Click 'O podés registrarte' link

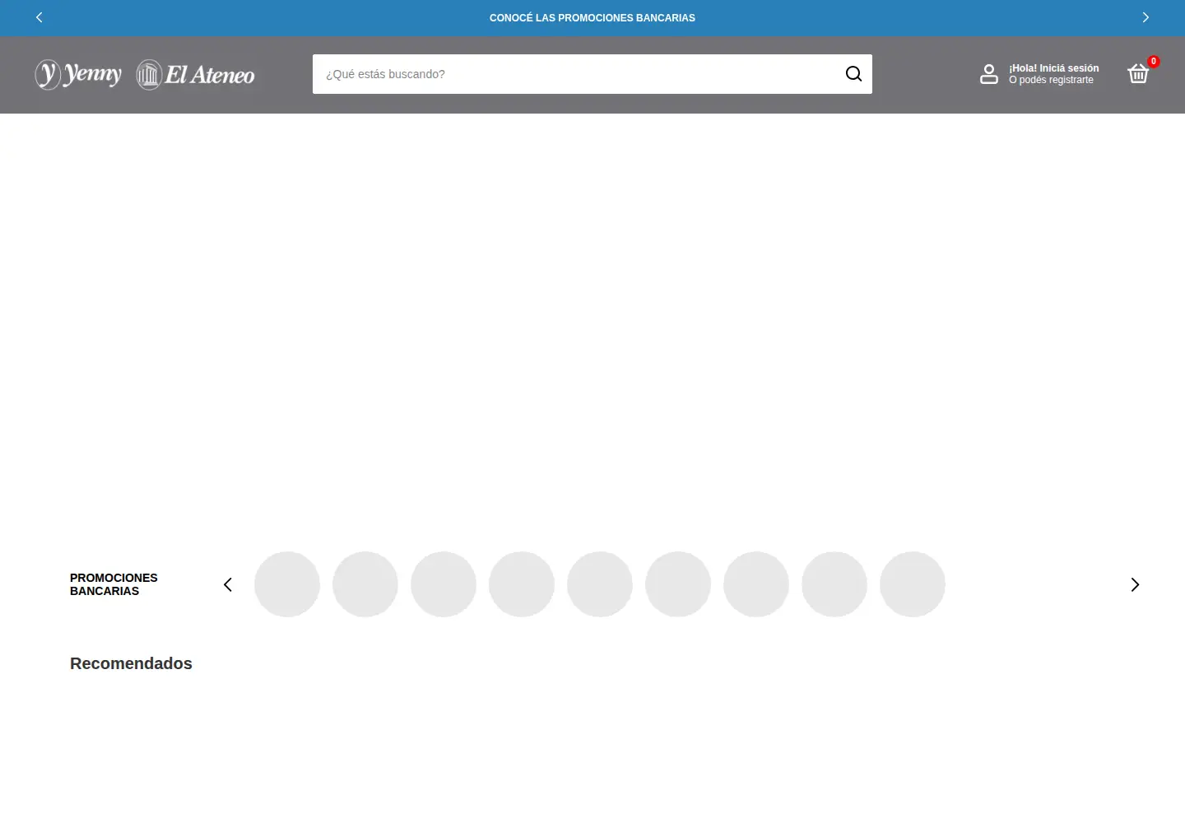click(1052, 80)
